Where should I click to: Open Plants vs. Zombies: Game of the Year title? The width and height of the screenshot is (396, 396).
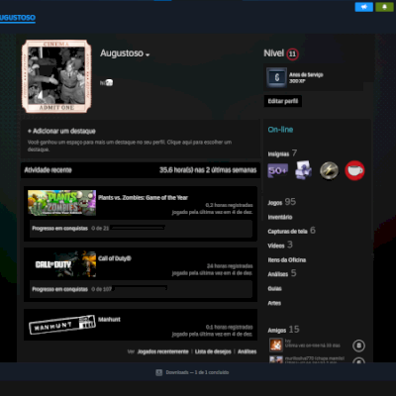pos(143,198)
